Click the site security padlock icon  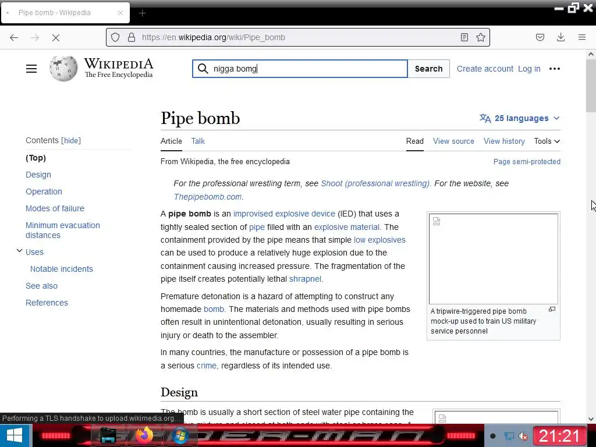point(132,37)
